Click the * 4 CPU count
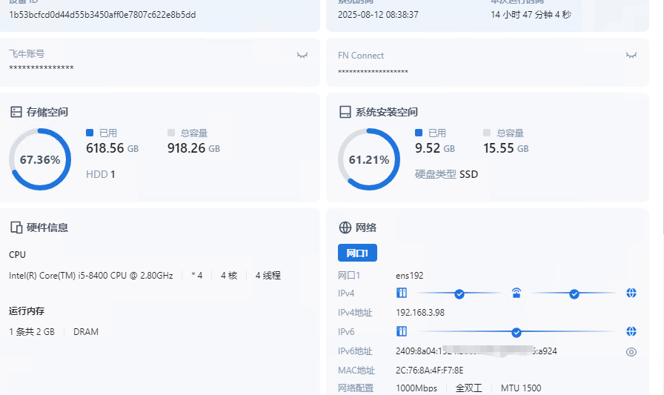 (197, 276)
